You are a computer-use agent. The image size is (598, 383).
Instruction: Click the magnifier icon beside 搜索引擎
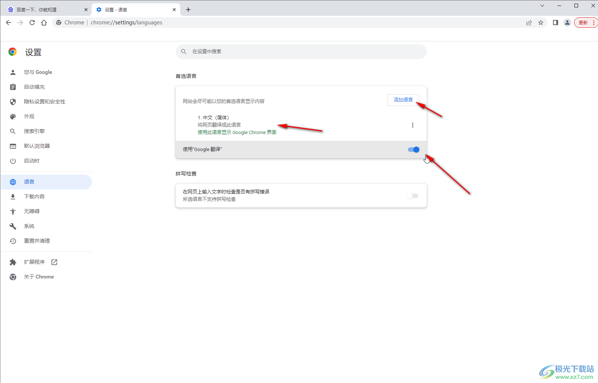point(13,131)
